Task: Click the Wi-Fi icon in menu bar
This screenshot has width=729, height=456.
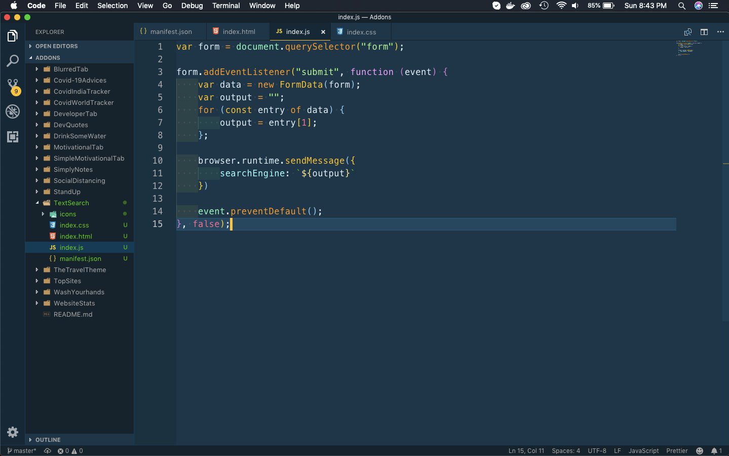Action: point(561,6)
